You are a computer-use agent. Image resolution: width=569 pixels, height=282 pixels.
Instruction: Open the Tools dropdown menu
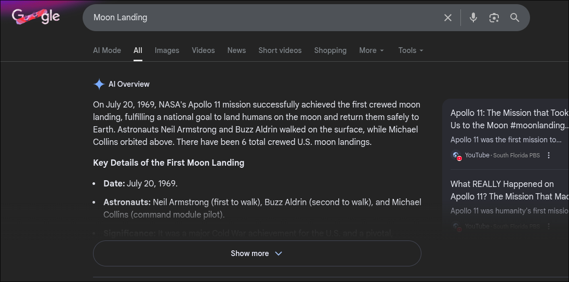pyautogui.click(x=411, y=50)
